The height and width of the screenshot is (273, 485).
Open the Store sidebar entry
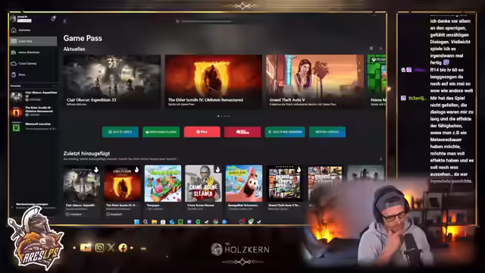[33, 74]
